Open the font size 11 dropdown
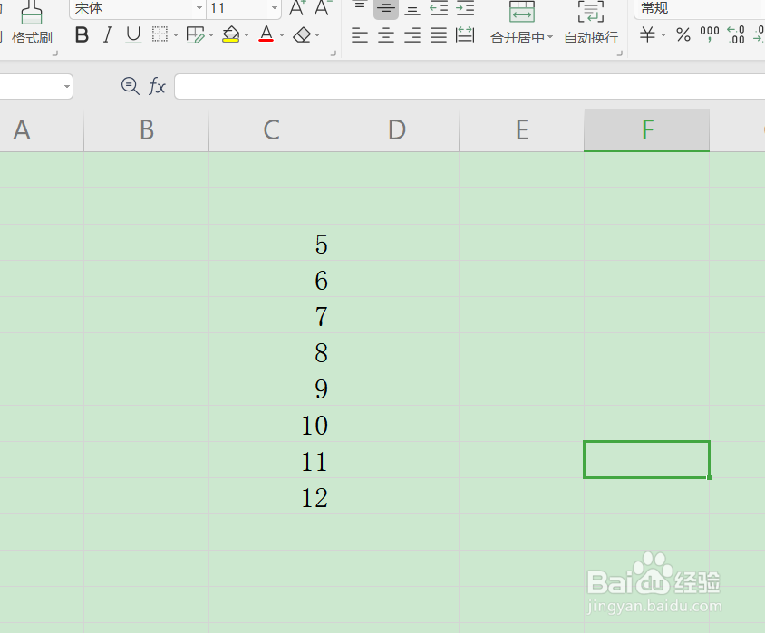The image size is (765, 633). click(275, 8)
